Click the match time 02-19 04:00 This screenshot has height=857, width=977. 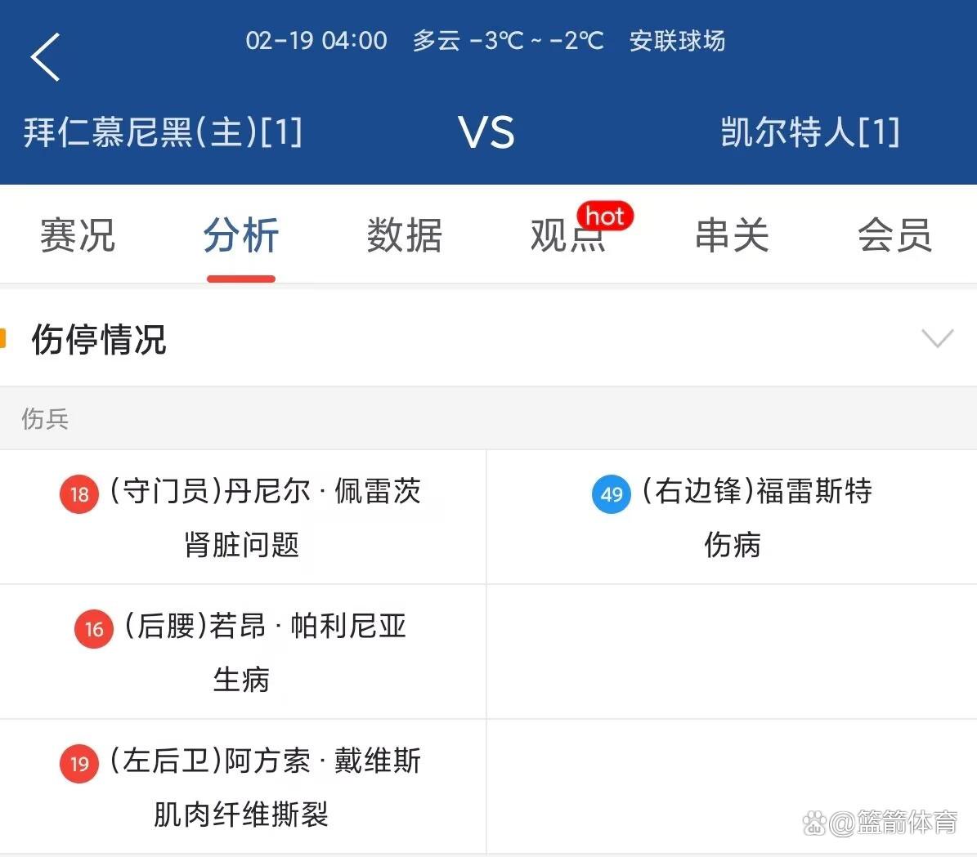(x=316, y=41)
